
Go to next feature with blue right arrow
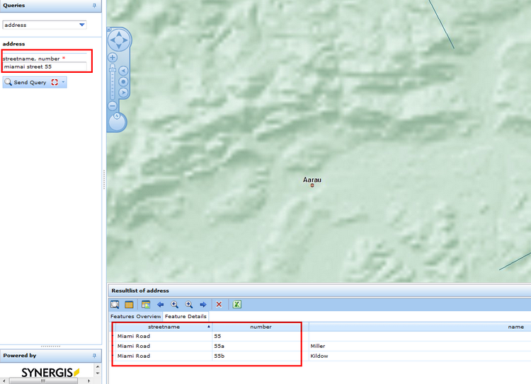[x=203, y=305]
